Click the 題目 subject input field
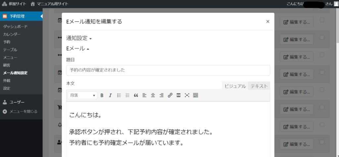 [x=168, y=70]
